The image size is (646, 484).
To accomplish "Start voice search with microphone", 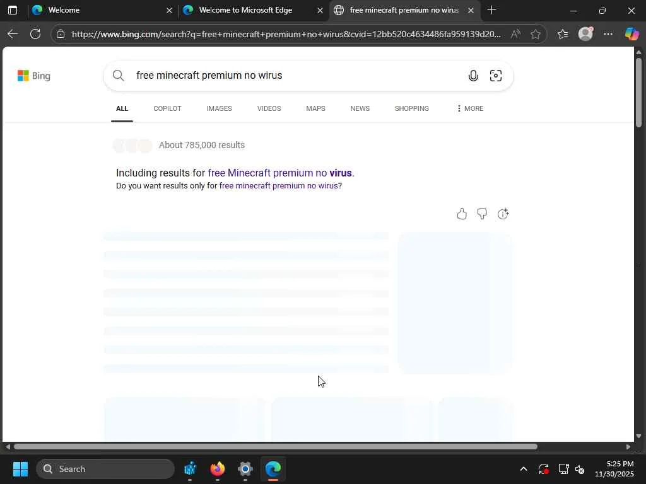I will 473,76.
